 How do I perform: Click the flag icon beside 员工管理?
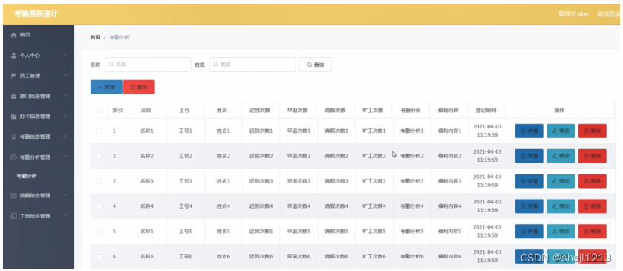click(13, 76)
